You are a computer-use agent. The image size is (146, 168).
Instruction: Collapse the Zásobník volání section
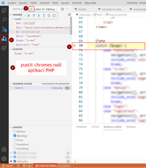[11, 84]
